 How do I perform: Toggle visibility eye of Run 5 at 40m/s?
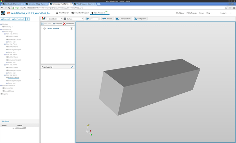coord(44,28)
